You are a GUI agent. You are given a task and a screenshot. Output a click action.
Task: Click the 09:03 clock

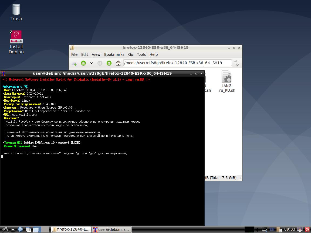click(290, 229)
